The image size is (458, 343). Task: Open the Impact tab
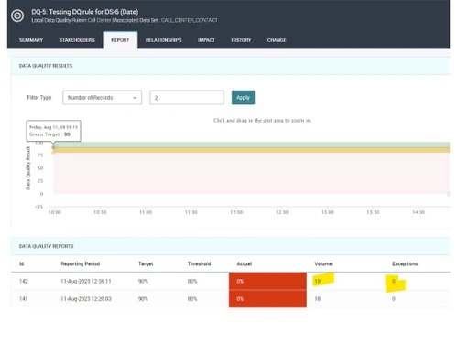click(x=206, y=40)
